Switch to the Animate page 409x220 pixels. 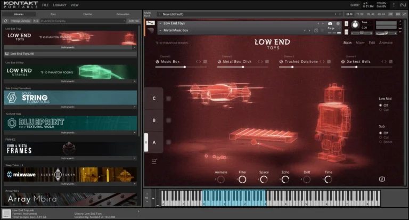[386, 43]
